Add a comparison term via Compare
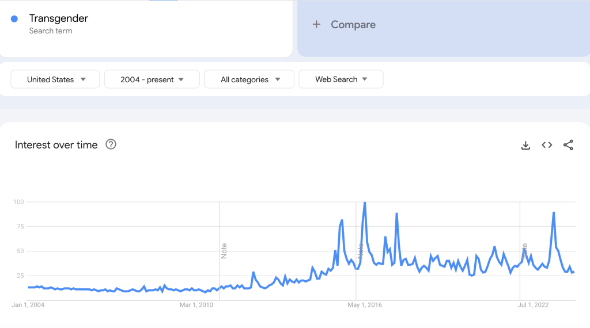590x328 pixels. 353,25
